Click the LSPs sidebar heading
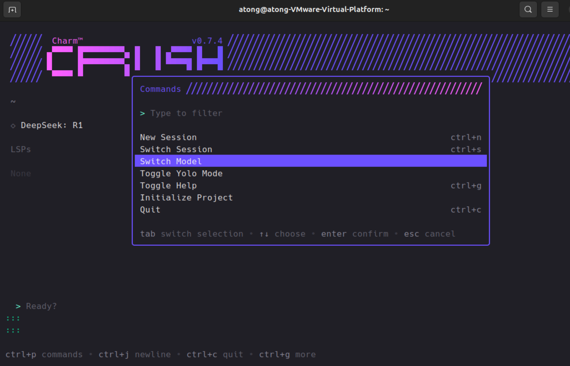The height and width of the screenshot is (366, 570). [x=21, y=149]
